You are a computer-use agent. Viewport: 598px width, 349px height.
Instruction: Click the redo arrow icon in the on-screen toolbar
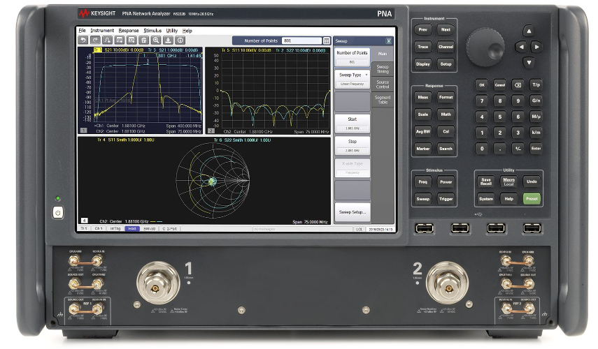[95, 40]
